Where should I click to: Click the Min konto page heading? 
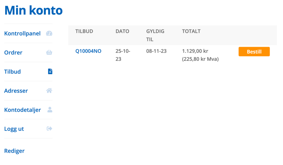[33, 10]
